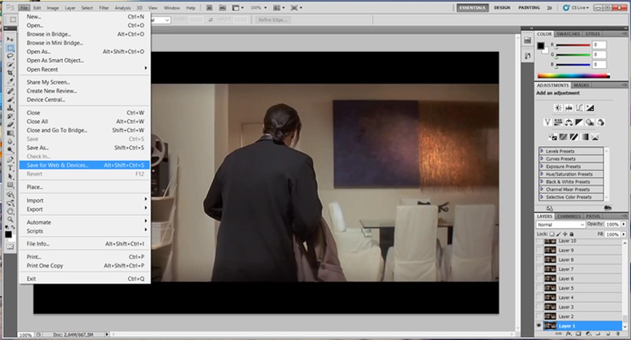Switch to the Masks tab
Viewport: 631px width, 340px height.
(x=581, y=85)
